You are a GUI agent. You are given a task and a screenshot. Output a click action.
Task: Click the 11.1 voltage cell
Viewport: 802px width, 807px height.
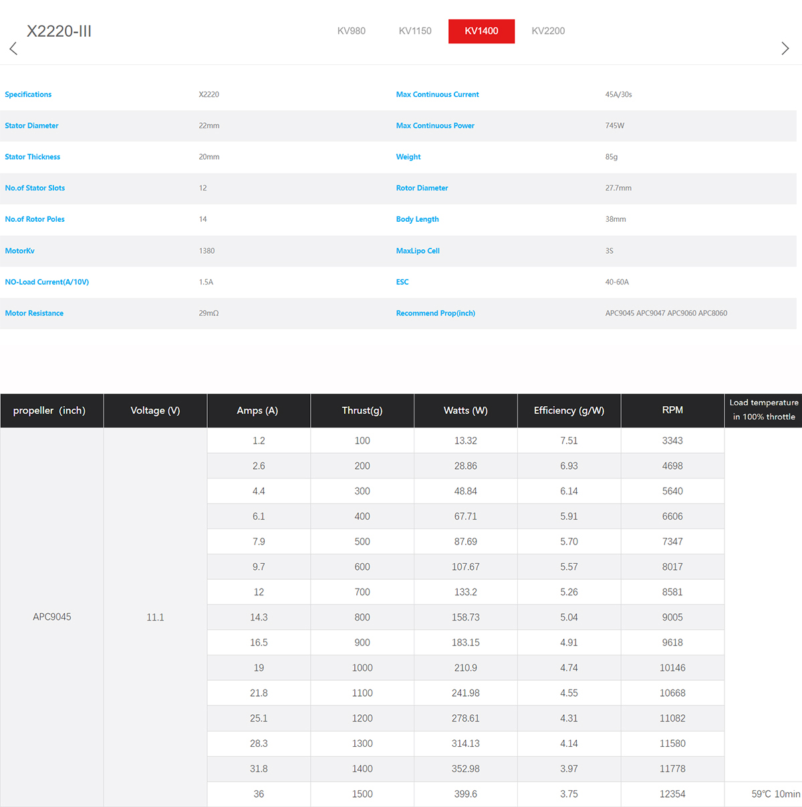155,617
